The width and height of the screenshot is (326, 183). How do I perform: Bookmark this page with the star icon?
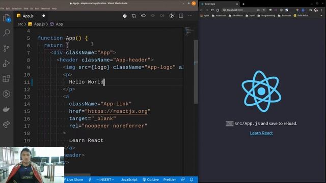264,10
